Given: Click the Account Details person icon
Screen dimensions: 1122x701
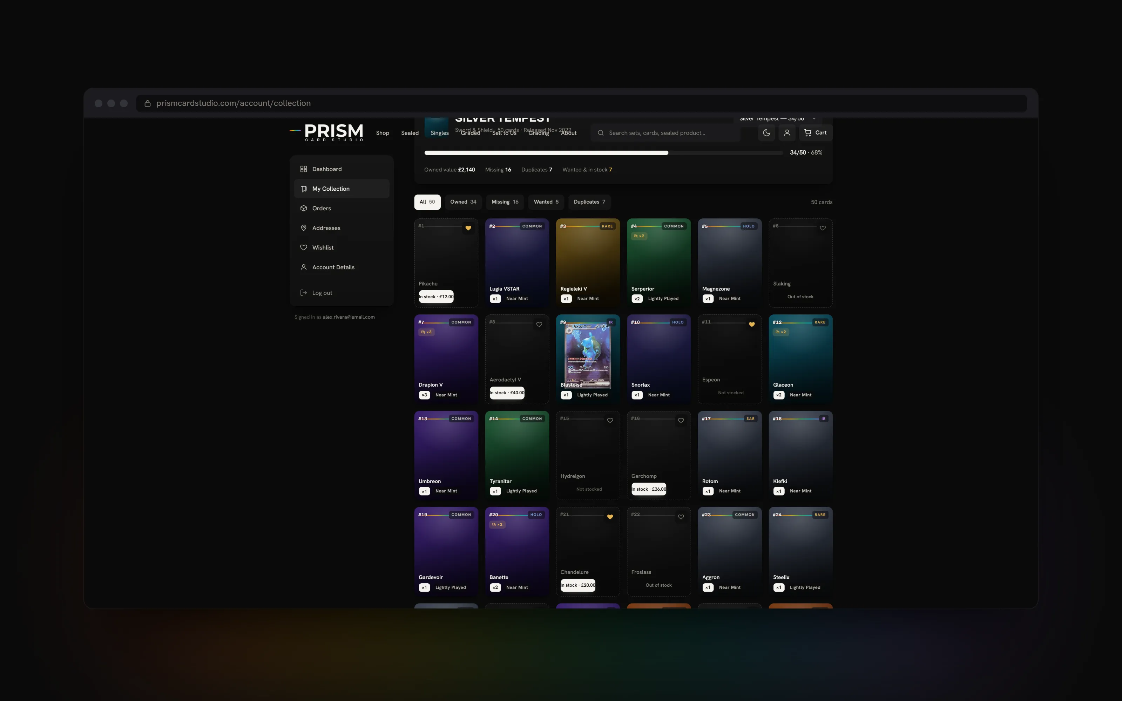Looking at the screenshot, I should point(304,267).
